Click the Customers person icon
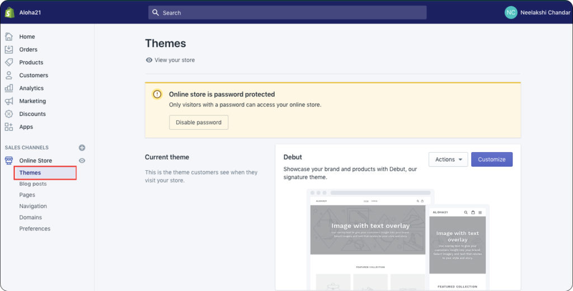 tap(9, 75)
